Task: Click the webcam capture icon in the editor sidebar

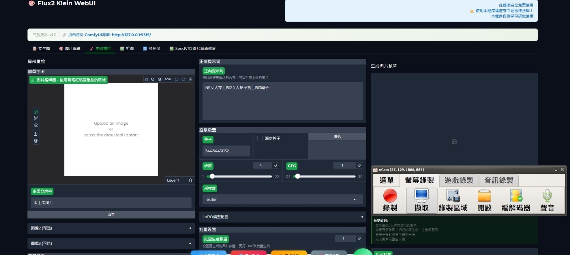Action: click(36, 141)
